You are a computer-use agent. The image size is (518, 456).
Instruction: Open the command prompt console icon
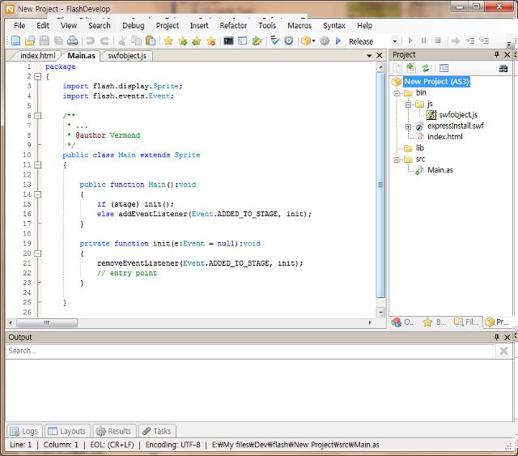[228, 40]
